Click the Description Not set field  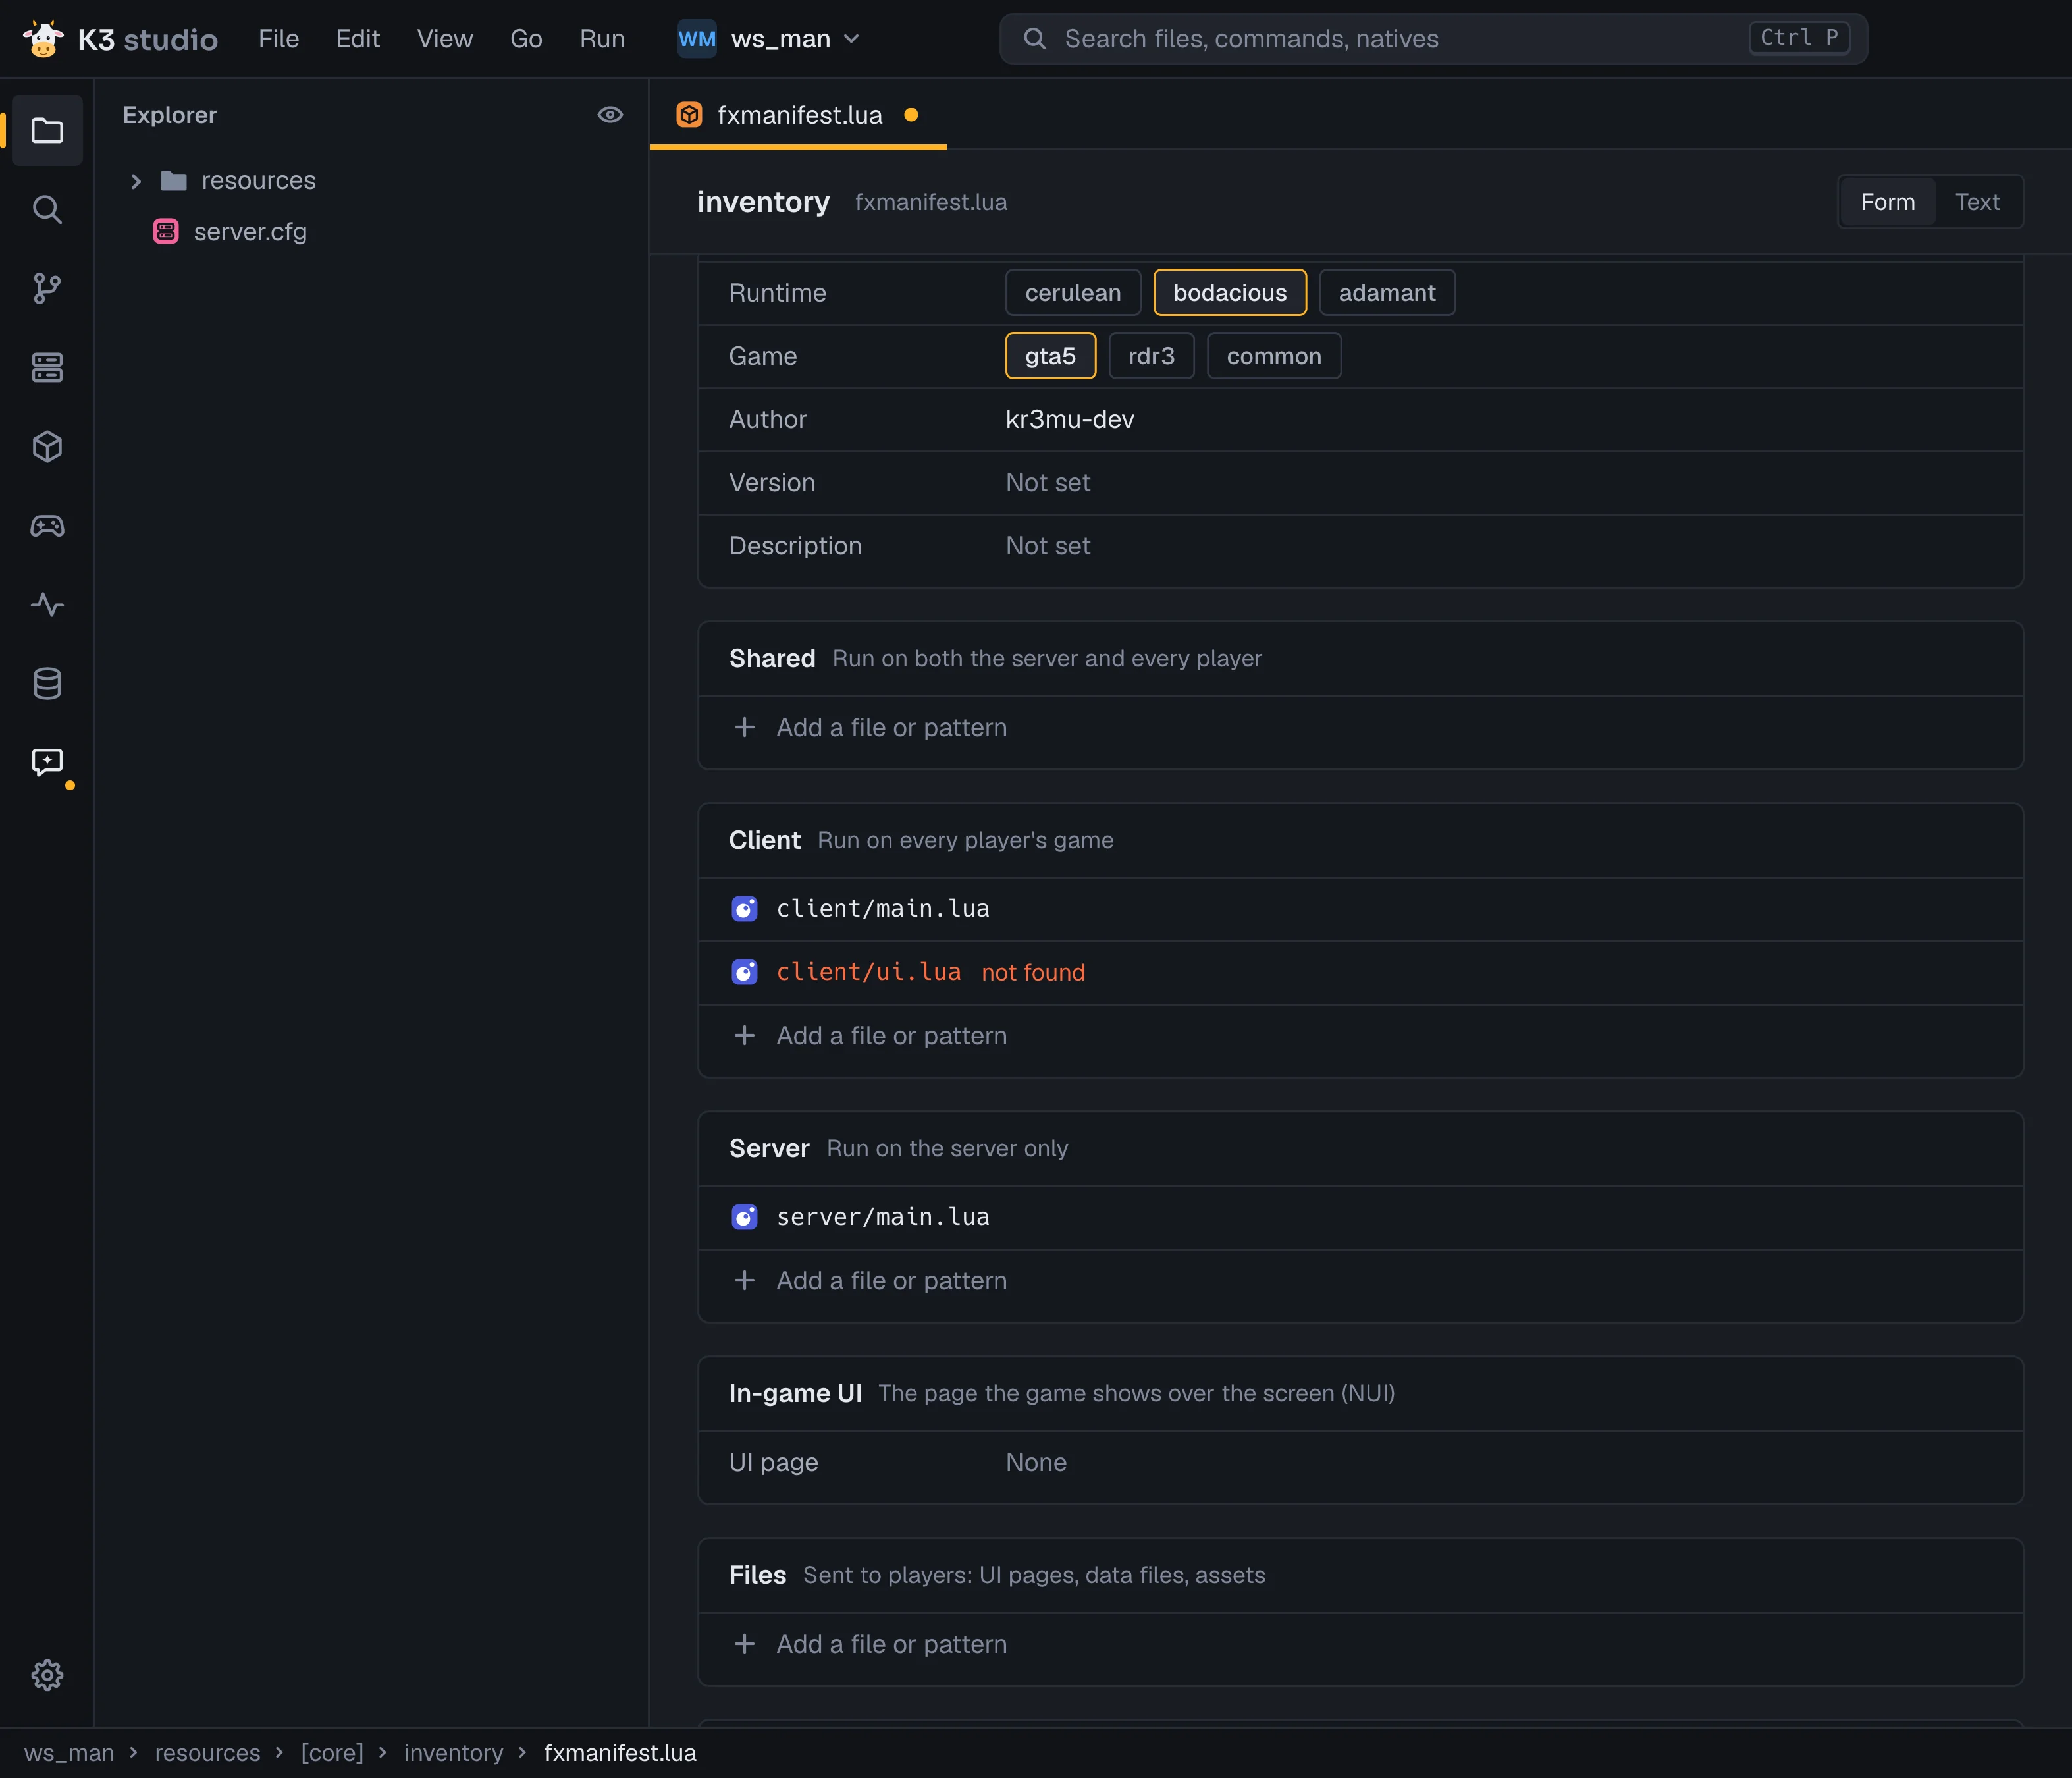[1047, 545]
